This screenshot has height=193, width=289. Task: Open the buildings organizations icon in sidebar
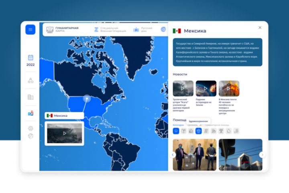point(31,97)
